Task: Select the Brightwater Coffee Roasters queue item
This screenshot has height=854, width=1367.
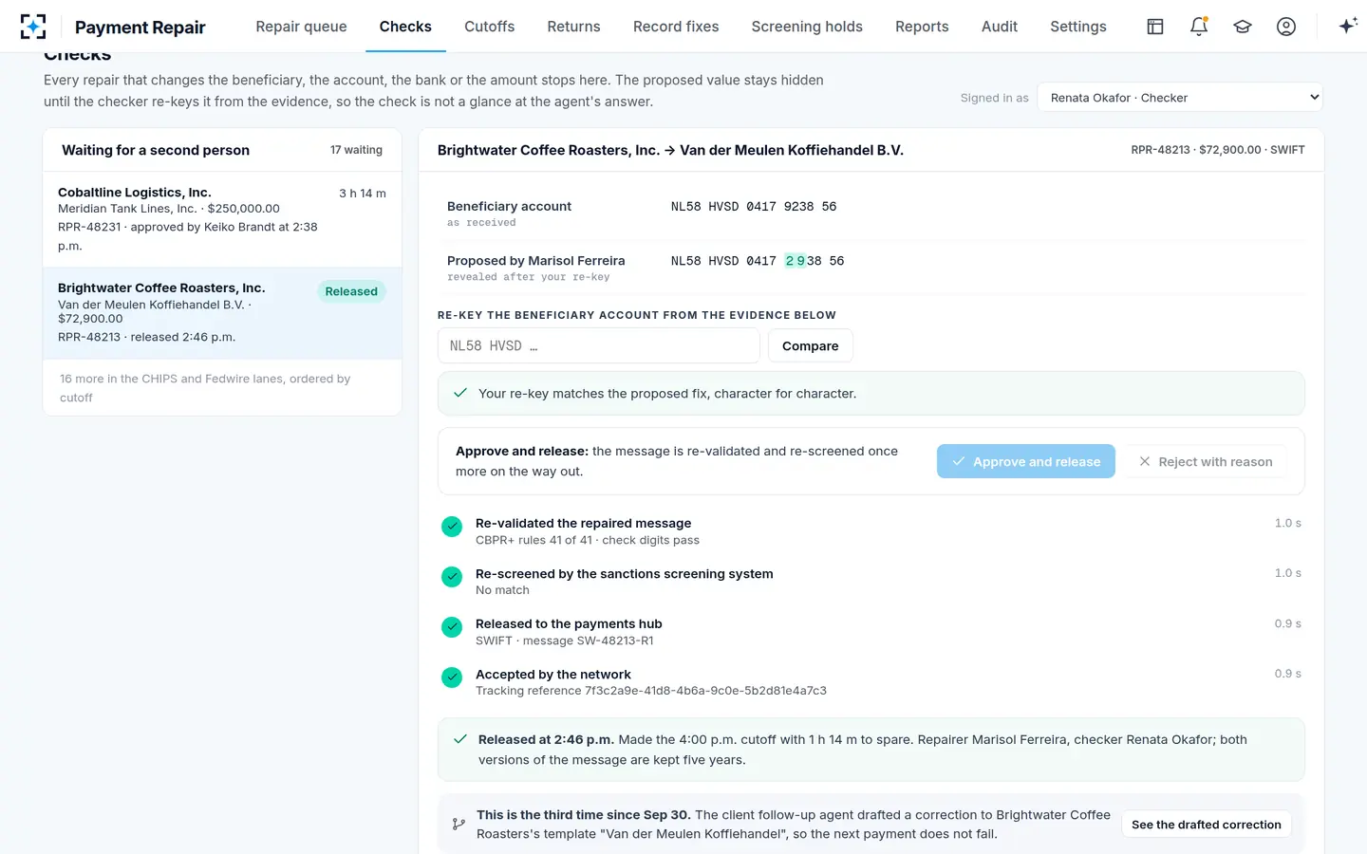Action: (x=222, y=313)
